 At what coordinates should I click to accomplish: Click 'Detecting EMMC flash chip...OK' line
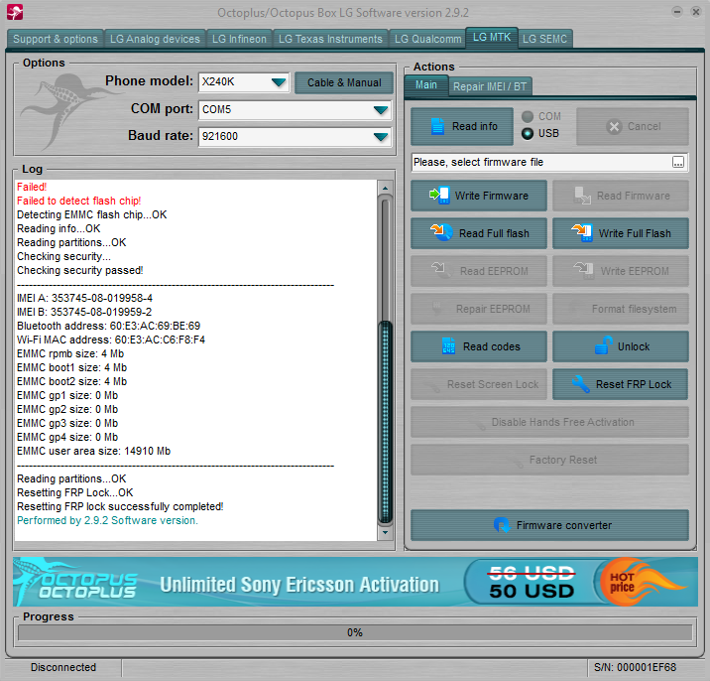pos(92,214)
